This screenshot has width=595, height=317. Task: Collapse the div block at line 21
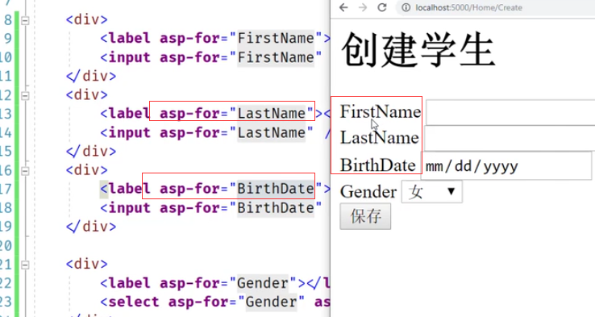(25, 265)
